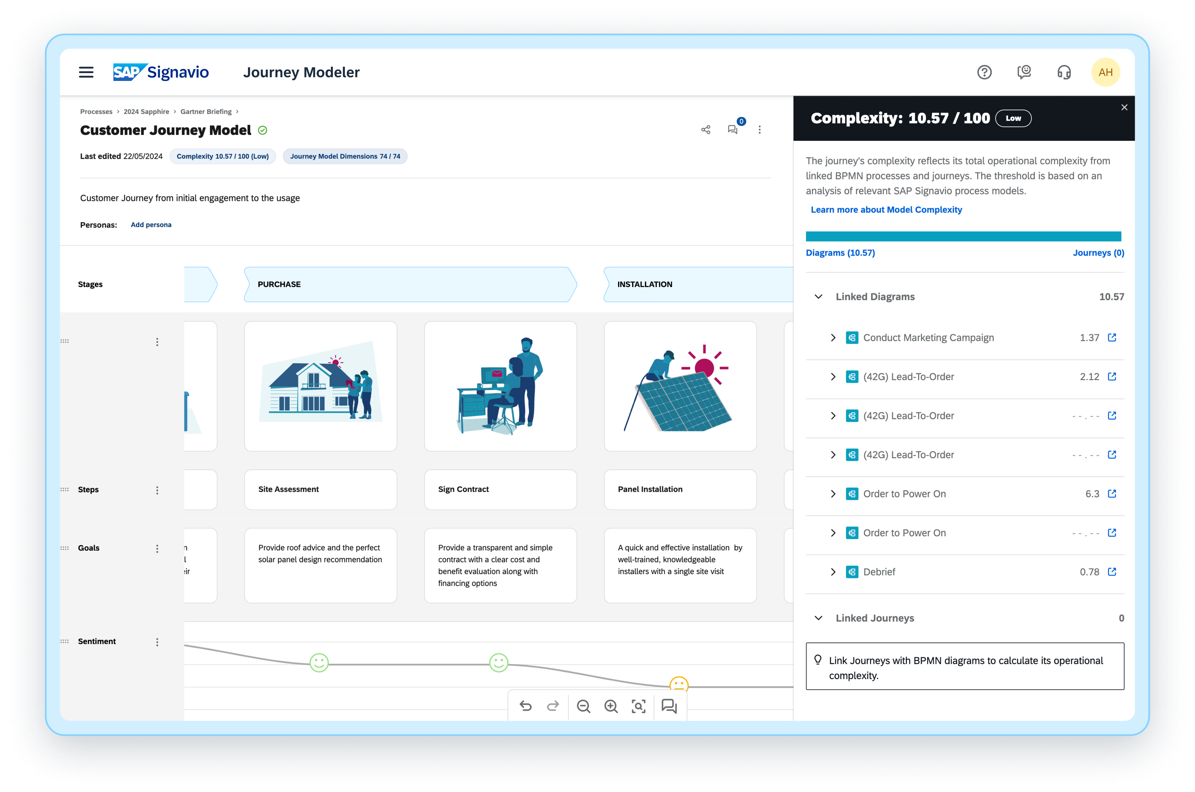Open the hamburger navigation menu
Viewport: 1195px width, 792px height.
click(x=86, y=72)
